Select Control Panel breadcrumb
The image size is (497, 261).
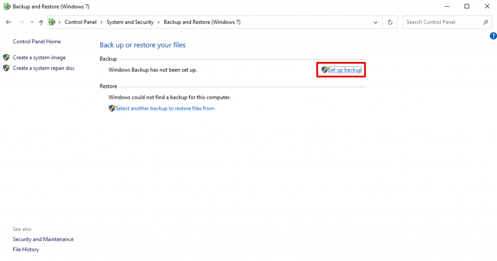click(x=81, y=22)
